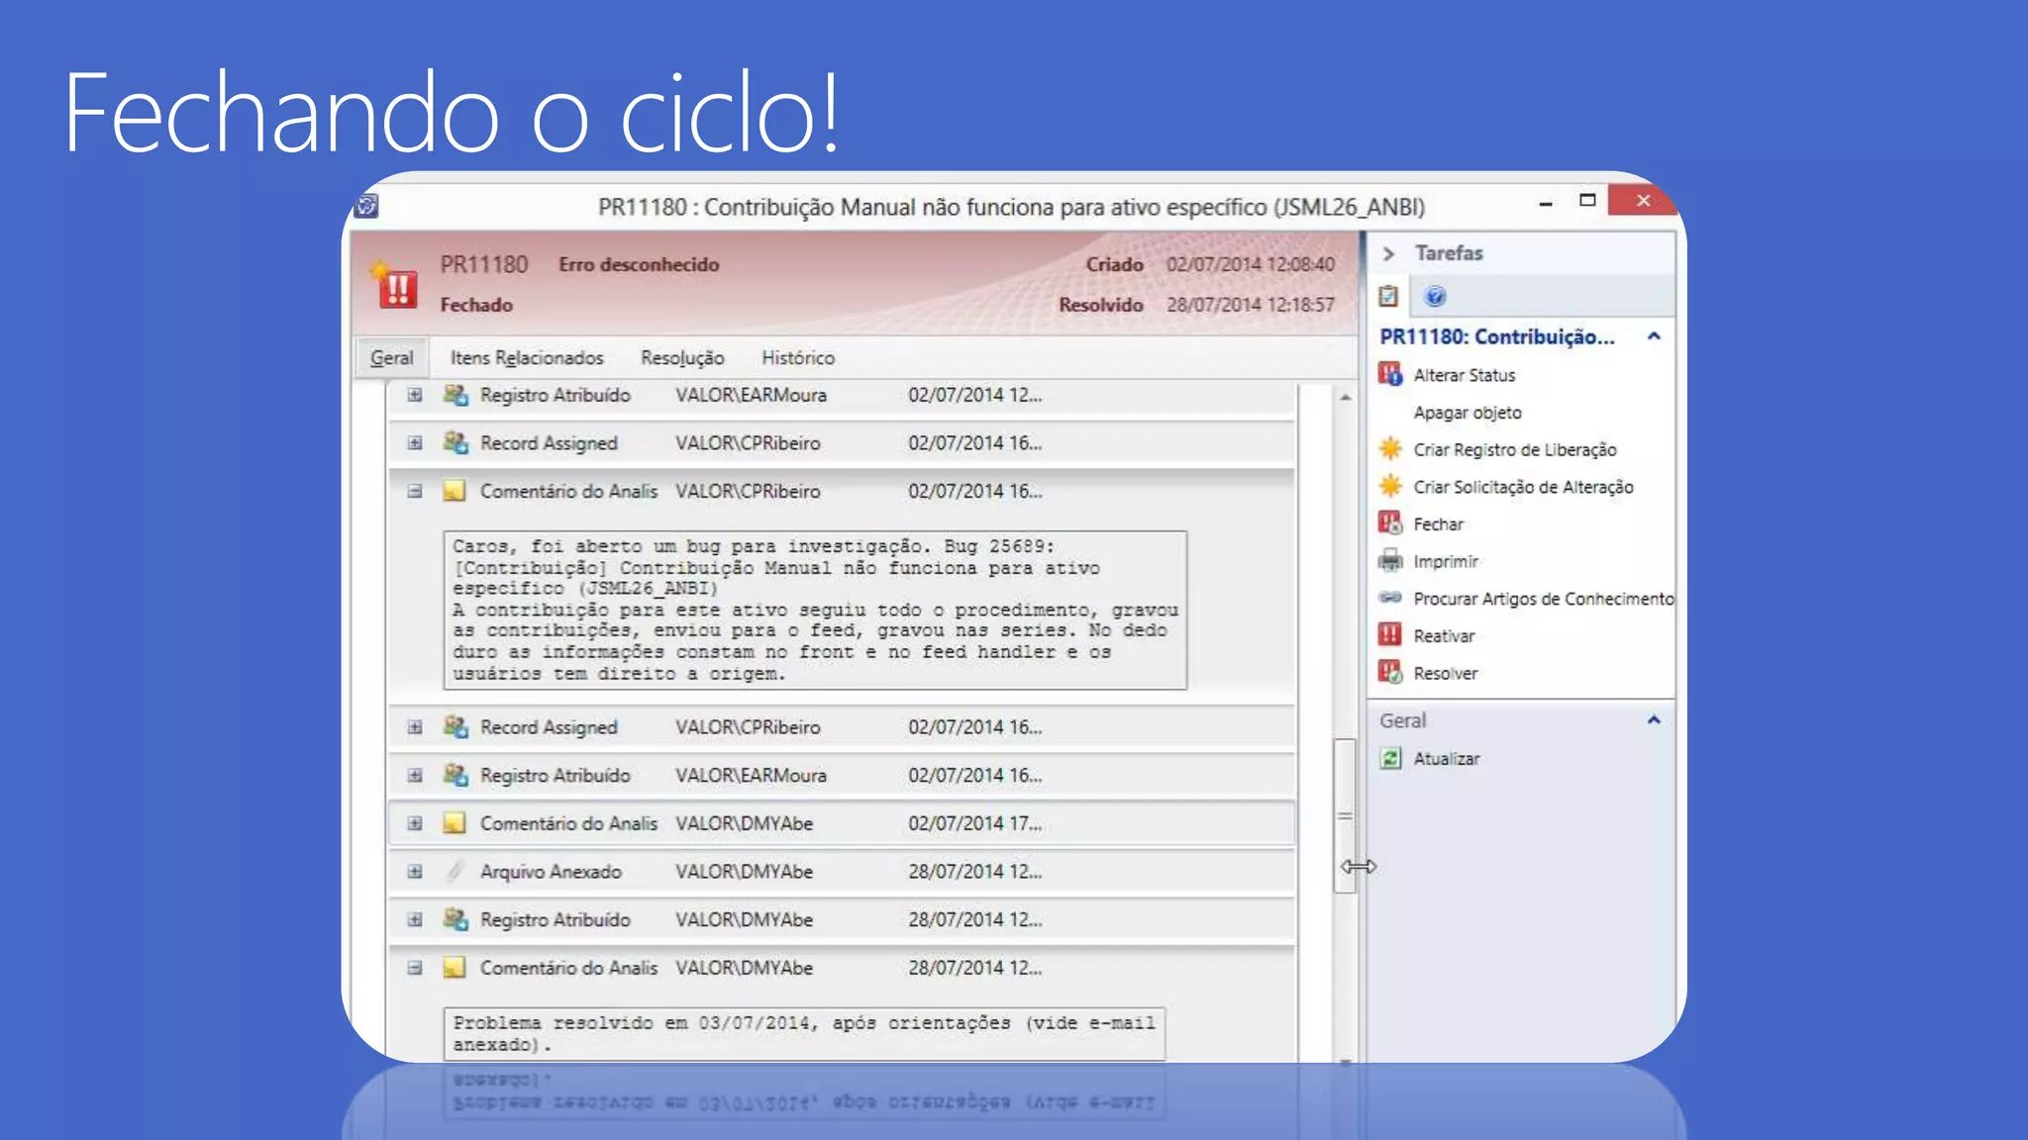This screenshot has width=2028, height=1140.
Task: Click the clipboard tasks icon in Tarefas pane
Action: point(1388,296)
